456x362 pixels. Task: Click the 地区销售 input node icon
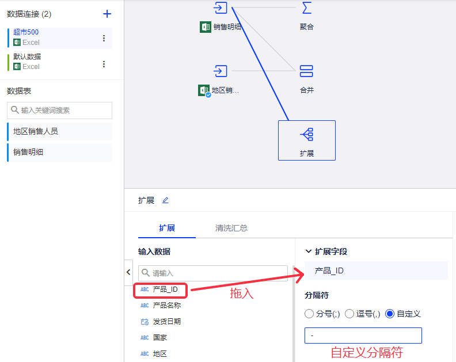point(221,71)
